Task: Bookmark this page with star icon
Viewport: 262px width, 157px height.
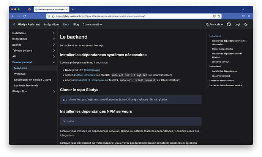Action: click(219, 16)
